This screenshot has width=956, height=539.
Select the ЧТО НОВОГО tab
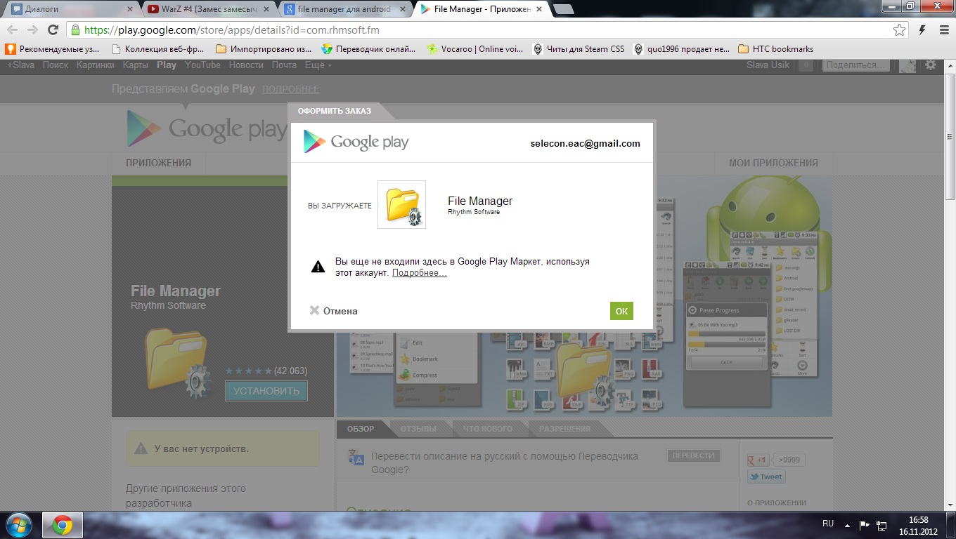(487, 428)
